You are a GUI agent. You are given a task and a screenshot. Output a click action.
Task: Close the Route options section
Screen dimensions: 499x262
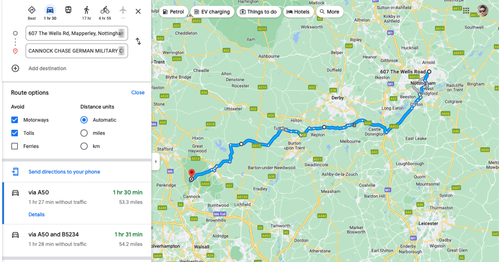pyautogui.click(x=138, y=92)
